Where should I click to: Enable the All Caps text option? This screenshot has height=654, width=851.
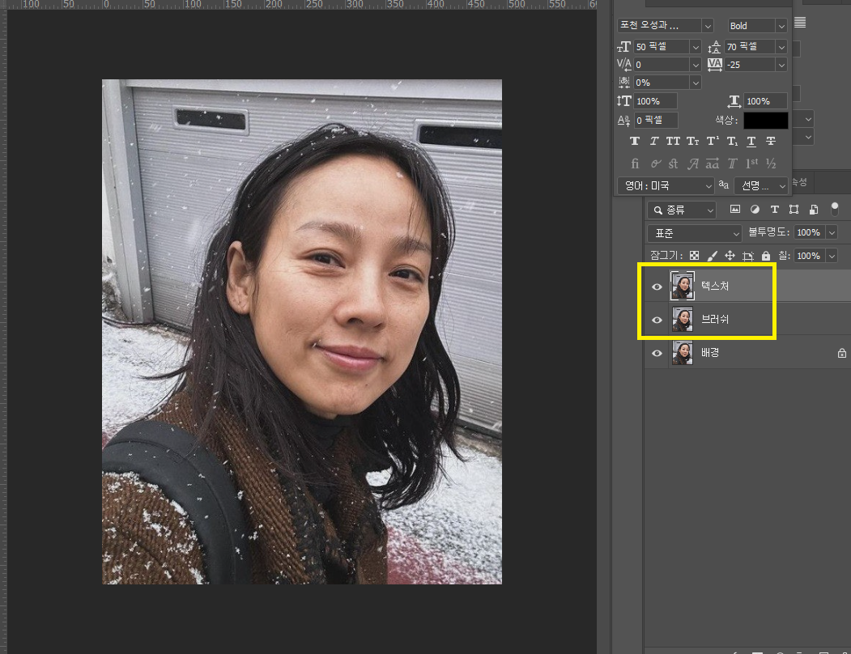point(673,141)
